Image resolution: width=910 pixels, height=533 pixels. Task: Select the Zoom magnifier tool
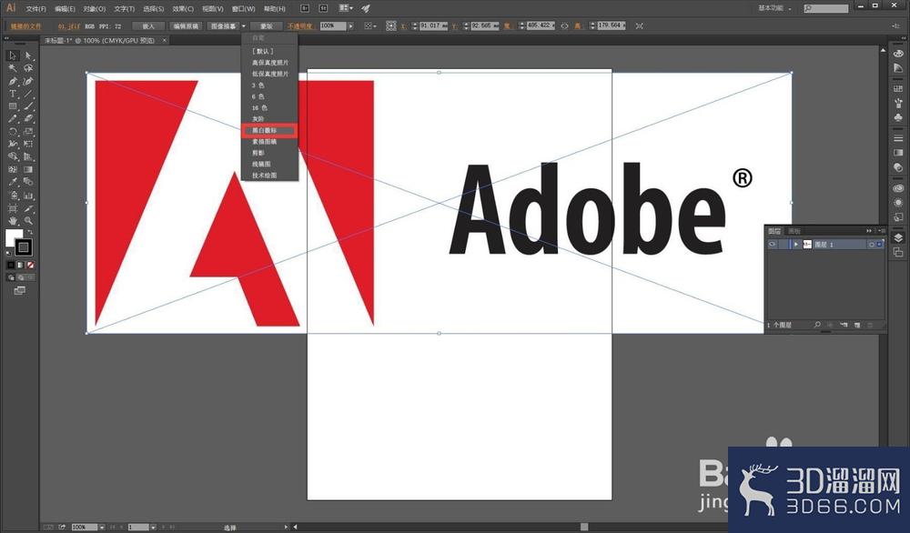(x=28, y=221)
